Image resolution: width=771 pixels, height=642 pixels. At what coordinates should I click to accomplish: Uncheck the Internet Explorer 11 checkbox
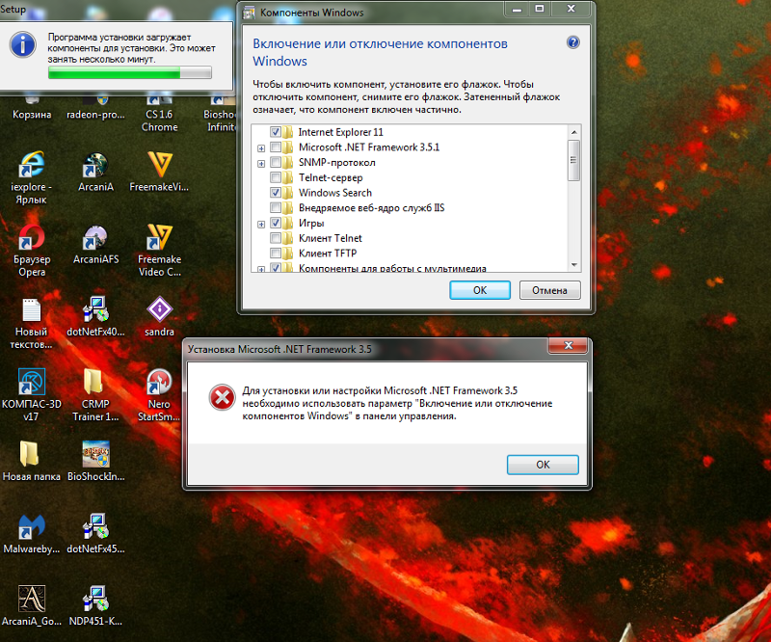tap(276, 132)
